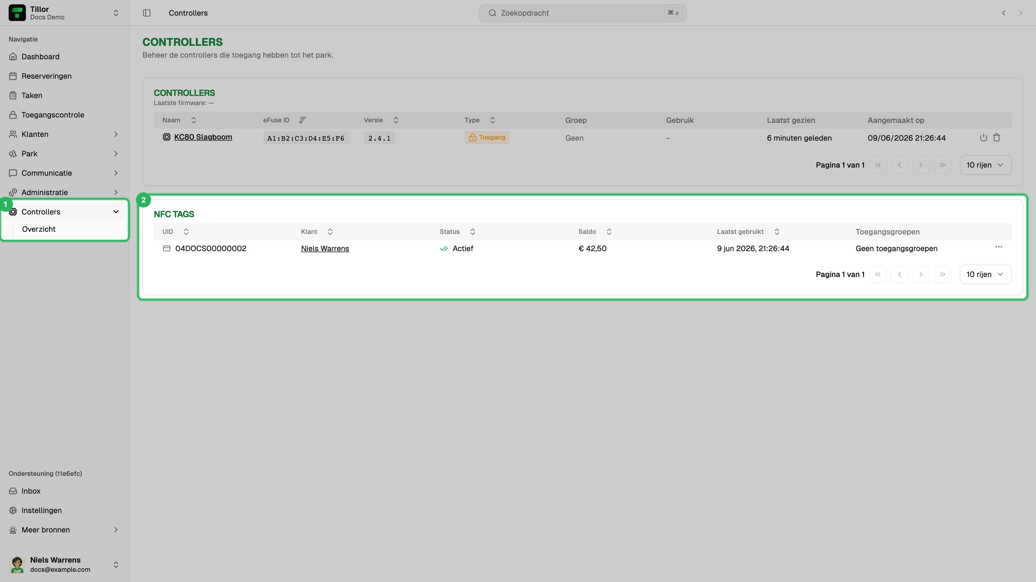Open Toegangscontrole in the sidebar
Viewport: 1036px width, 582px height.
64,115
